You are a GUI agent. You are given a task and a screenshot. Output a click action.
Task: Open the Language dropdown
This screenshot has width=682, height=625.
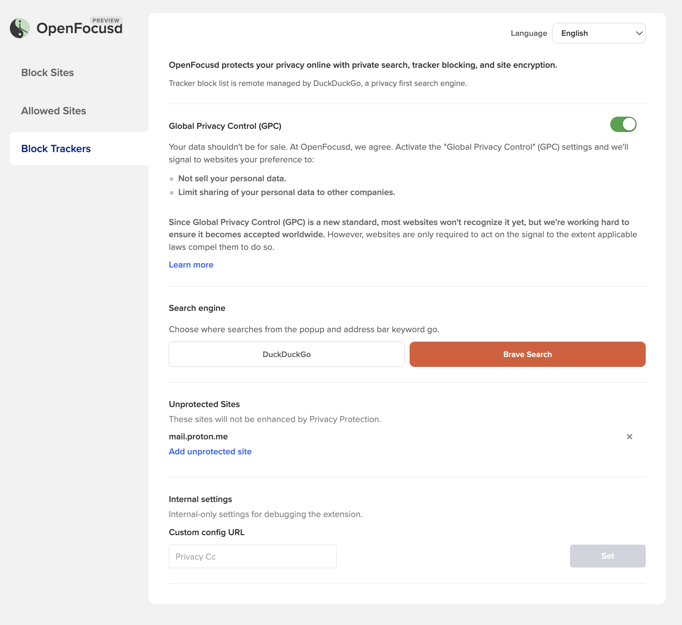coord(599,33)
